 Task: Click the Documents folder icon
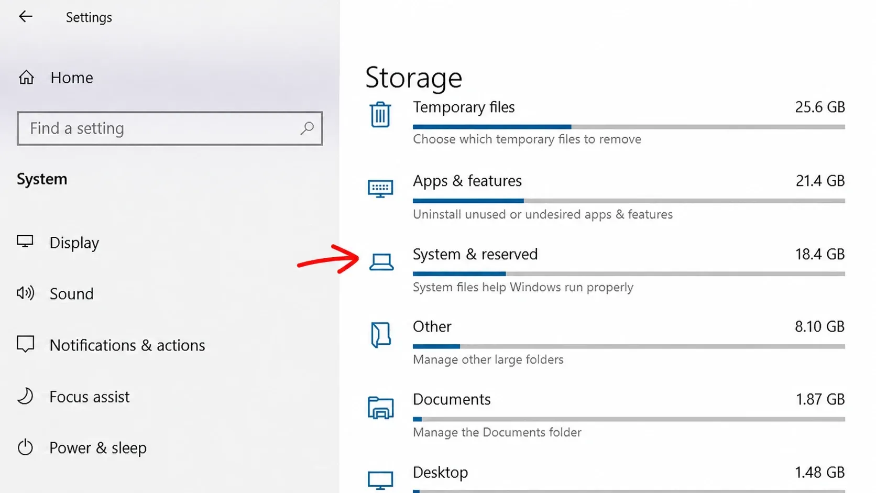coord(380,408)
